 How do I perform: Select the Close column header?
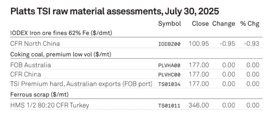[x=200, y=24]
